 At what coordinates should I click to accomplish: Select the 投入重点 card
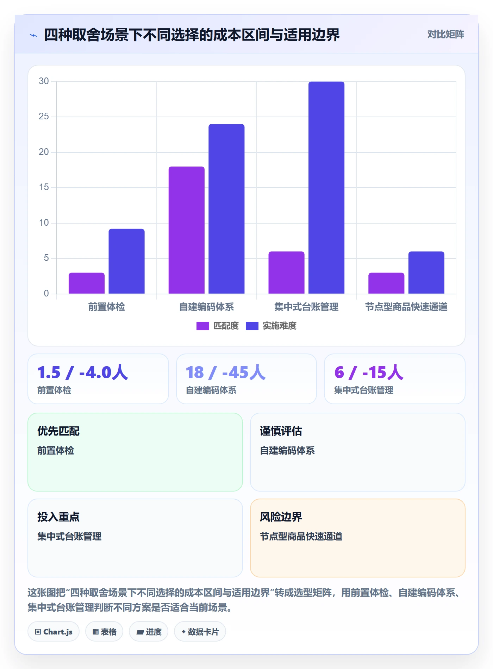tap(135, 538)
